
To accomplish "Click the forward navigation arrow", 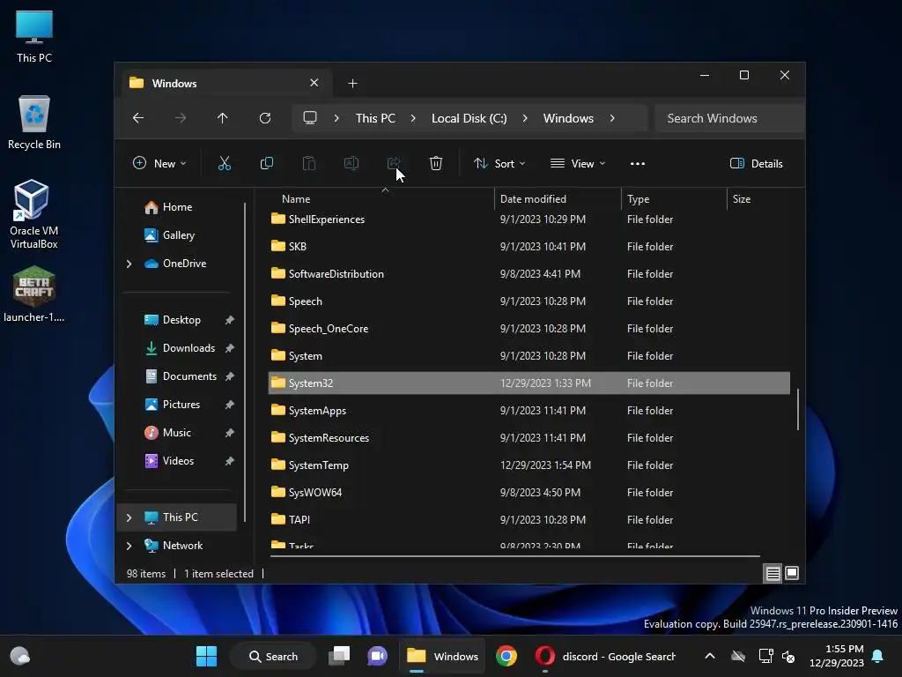I will click(181, 118).
